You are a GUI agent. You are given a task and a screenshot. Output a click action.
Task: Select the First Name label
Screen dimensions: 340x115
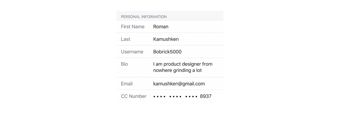point(133,27)
